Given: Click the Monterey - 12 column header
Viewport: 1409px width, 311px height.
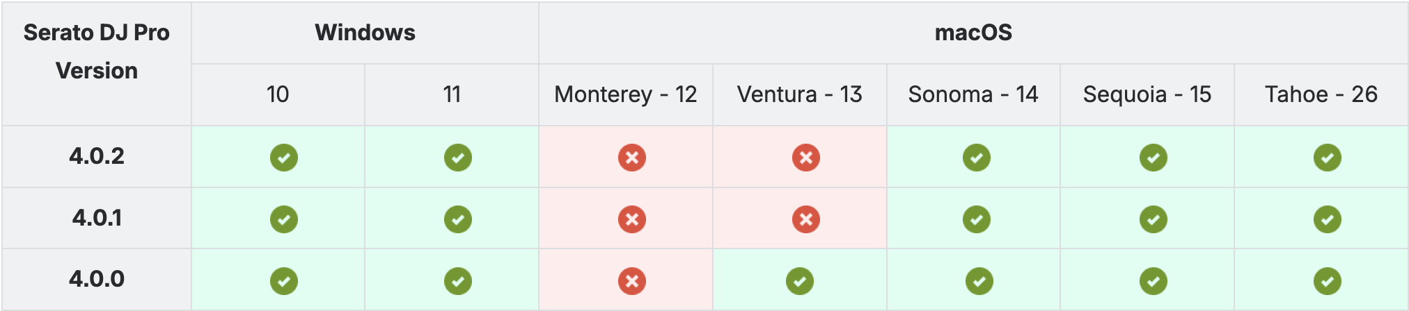Looking at the screenshot, I should click(625, 94).
